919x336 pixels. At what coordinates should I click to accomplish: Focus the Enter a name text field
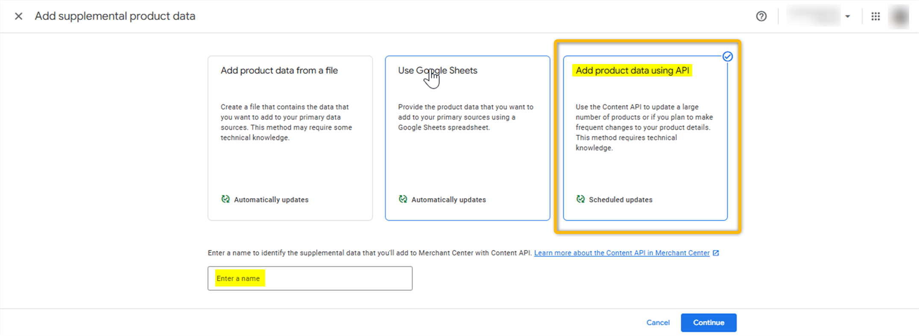(x=310, y=278)
